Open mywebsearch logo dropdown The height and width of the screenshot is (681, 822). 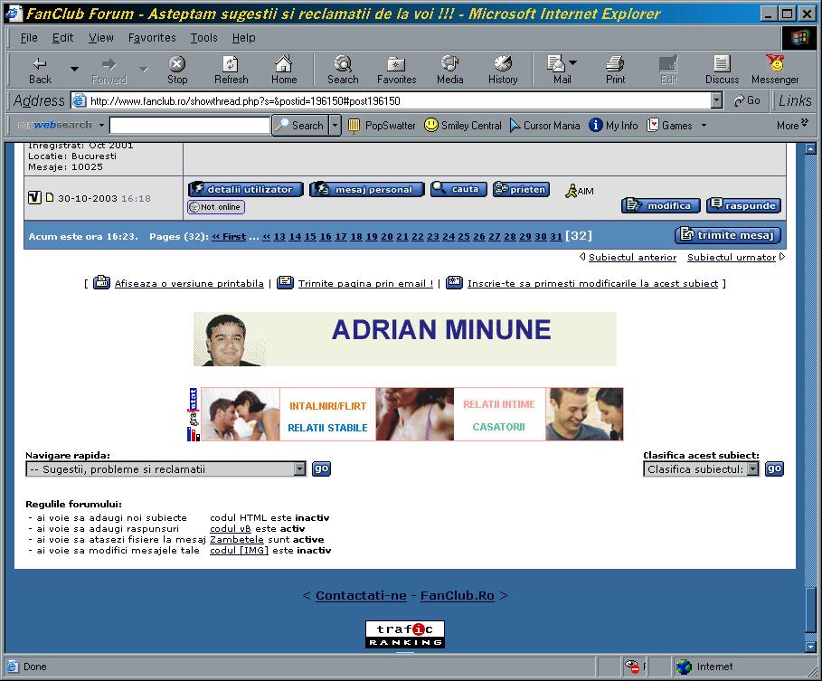[101, 126]
